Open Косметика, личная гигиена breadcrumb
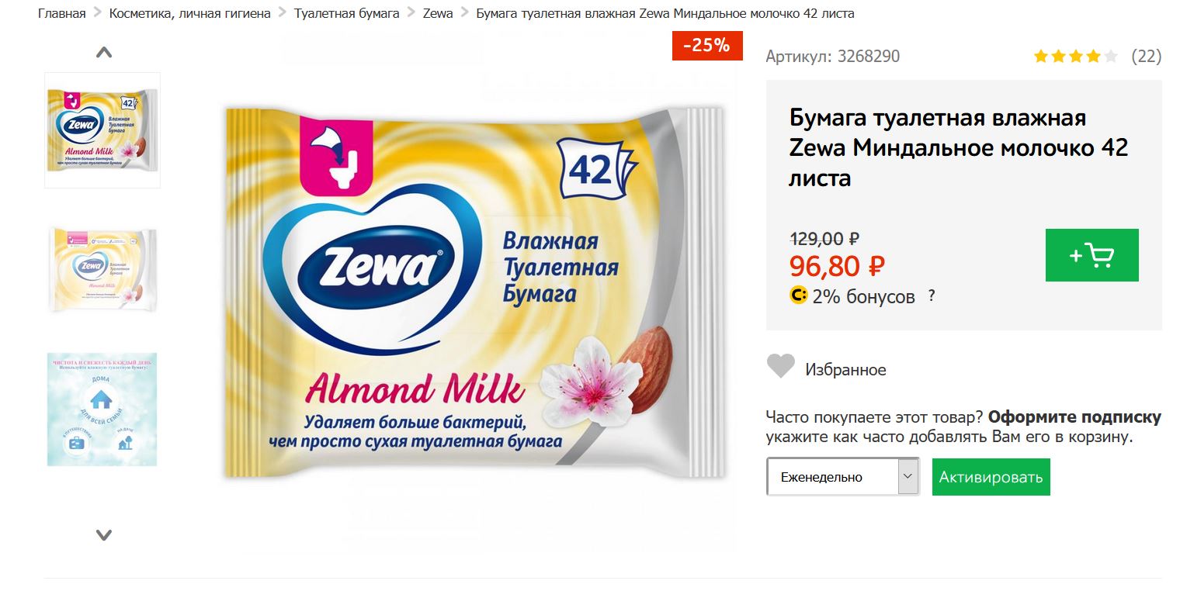Screen dimensions: 1180x591 tap(190, 13)
